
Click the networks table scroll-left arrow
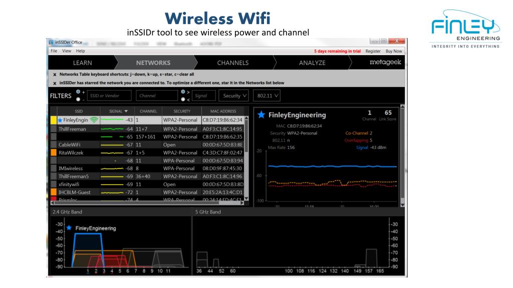[52, 203]
